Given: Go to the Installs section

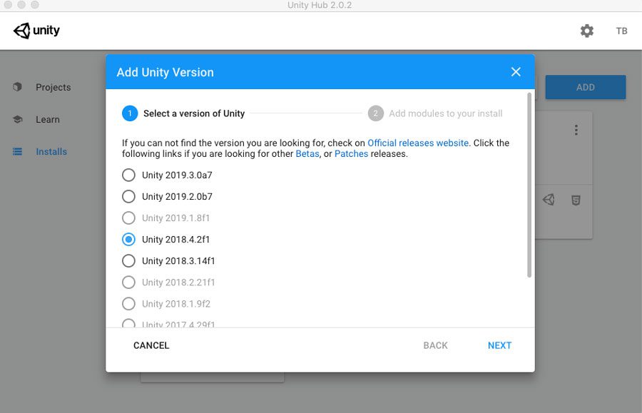Looking at the screenshot, I should coord(51,151).
